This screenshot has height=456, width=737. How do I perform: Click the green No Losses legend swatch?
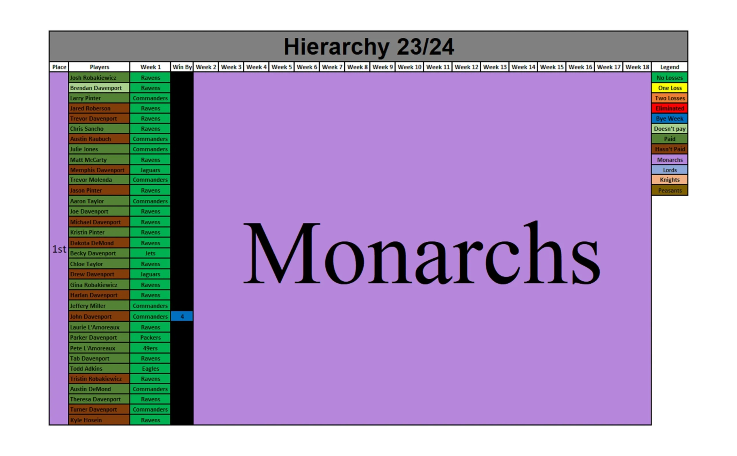669,77
